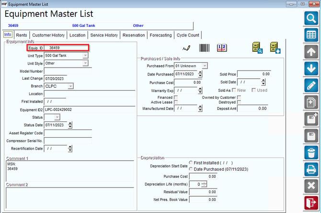
Task: Open the signature pen icon
Action: [x=186, y=48]
